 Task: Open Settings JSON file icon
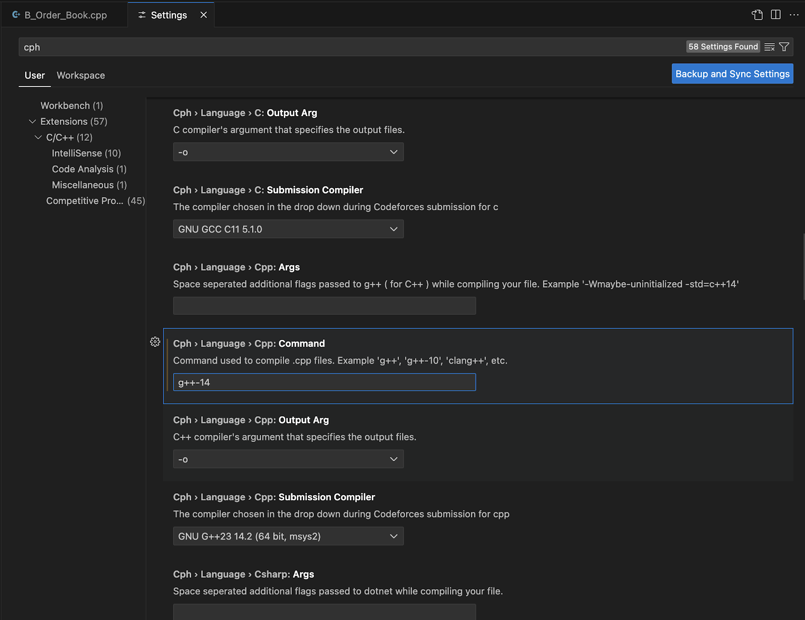[x=757, y=15]
